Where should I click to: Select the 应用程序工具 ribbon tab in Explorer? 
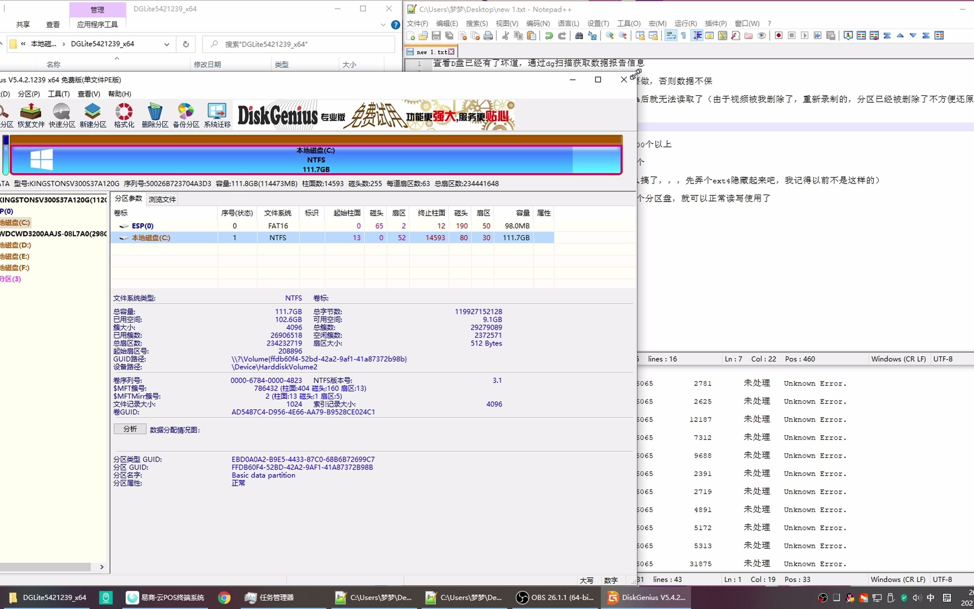coord(98,25)
